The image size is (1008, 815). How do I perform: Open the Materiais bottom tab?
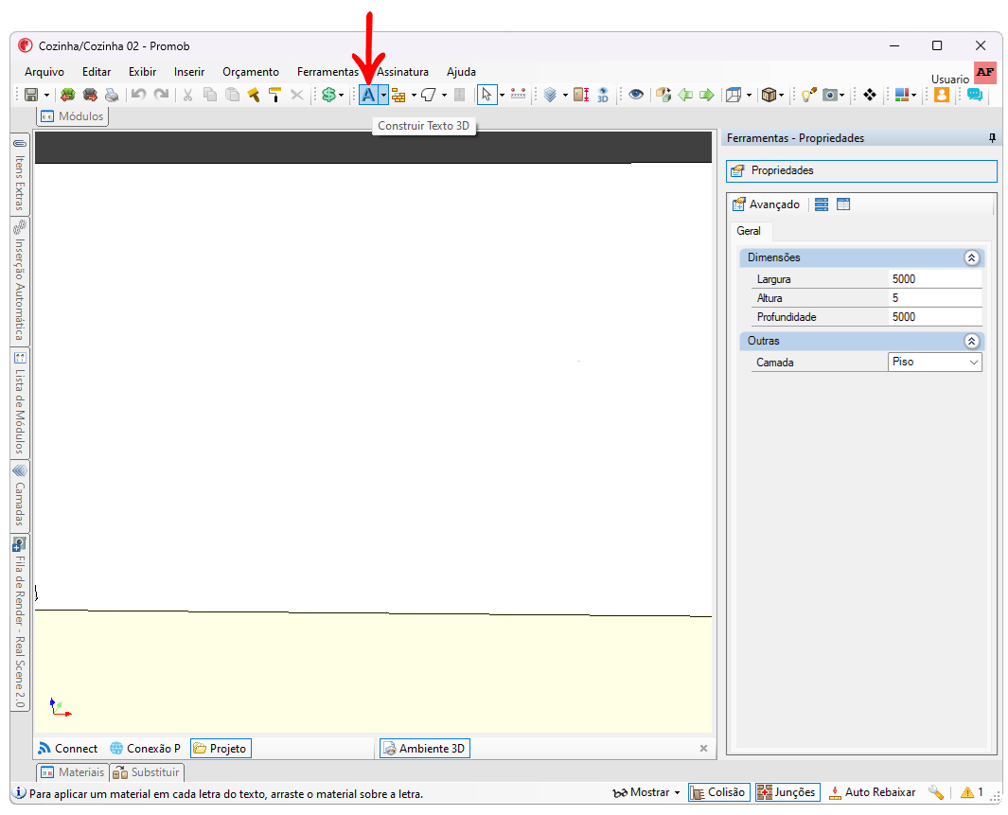coord(73,772)
